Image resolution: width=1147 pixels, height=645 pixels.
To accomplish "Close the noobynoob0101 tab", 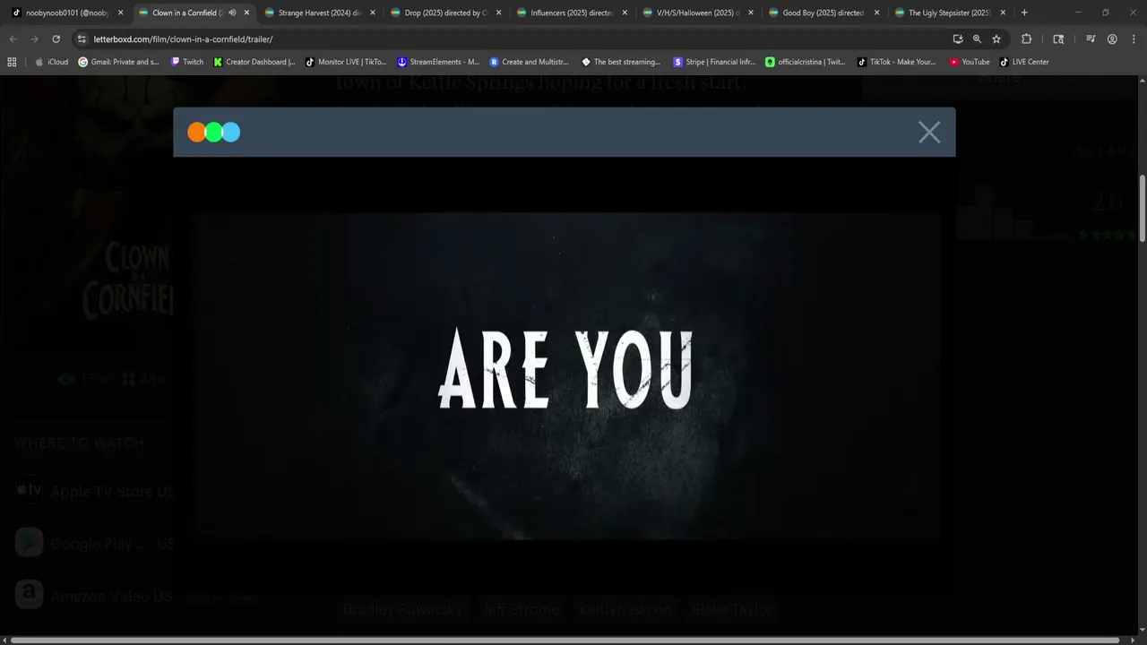I will [x=120, y=13].
